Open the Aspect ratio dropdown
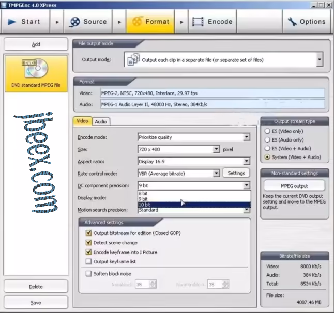 coord(247,162)
